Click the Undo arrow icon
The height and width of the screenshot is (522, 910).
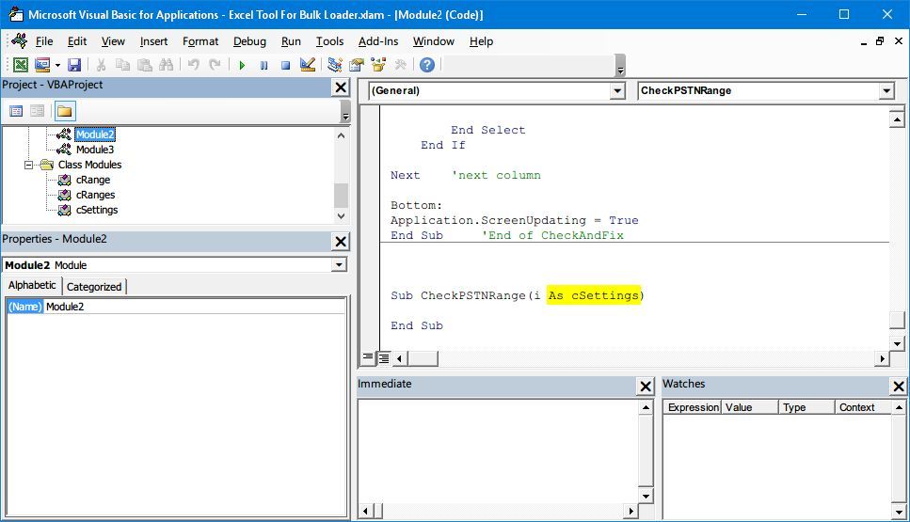point(193,64)
